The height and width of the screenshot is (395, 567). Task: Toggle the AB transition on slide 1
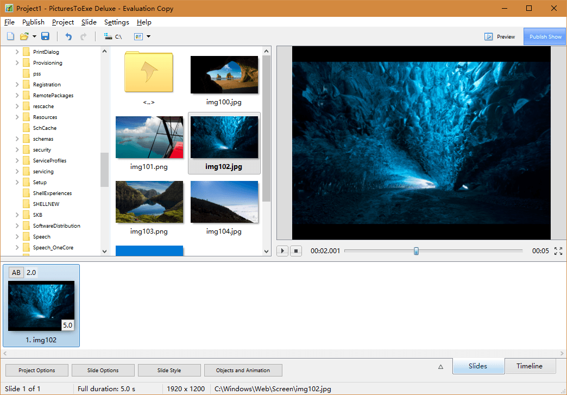15,273
